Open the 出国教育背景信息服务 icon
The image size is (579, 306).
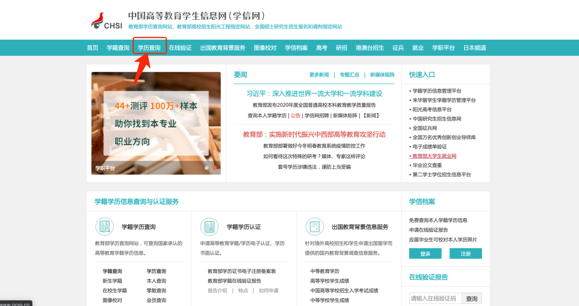click(315, 227)
